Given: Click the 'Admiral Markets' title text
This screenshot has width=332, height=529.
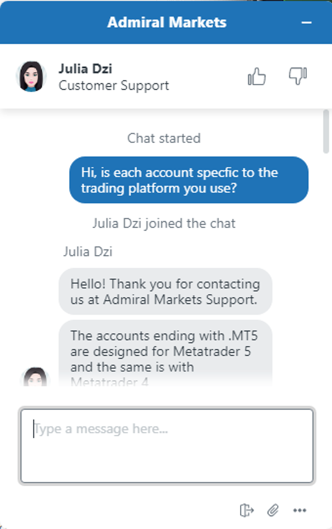Looking at the screenshot, I should pyautogui.click(x=167, y=23).
